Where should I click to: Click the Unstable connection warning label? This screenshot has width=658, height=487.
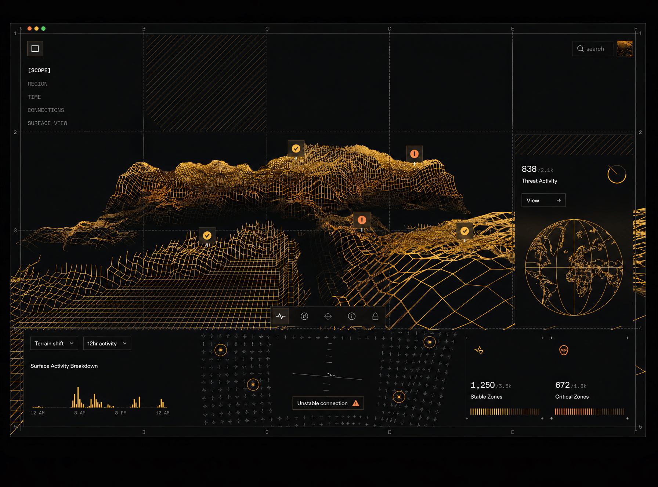pos(328,403)
